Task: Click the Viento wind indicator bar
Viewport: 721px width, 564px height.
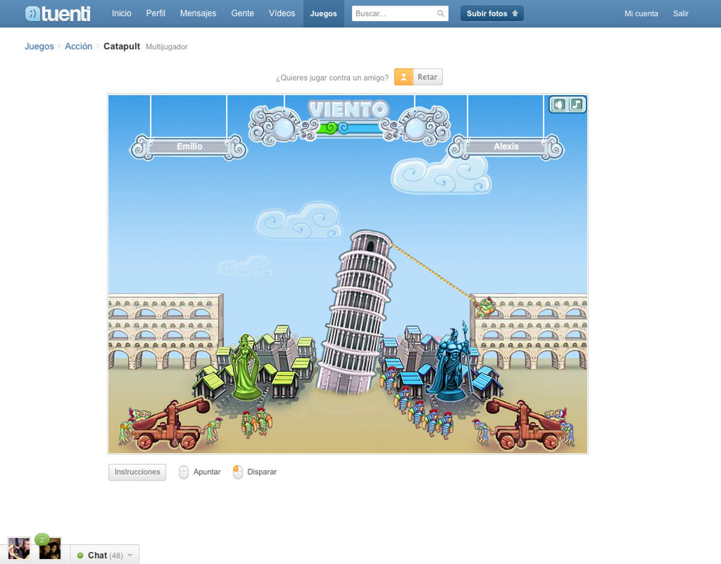Action: pyautogui.click(x=349, y=127)
